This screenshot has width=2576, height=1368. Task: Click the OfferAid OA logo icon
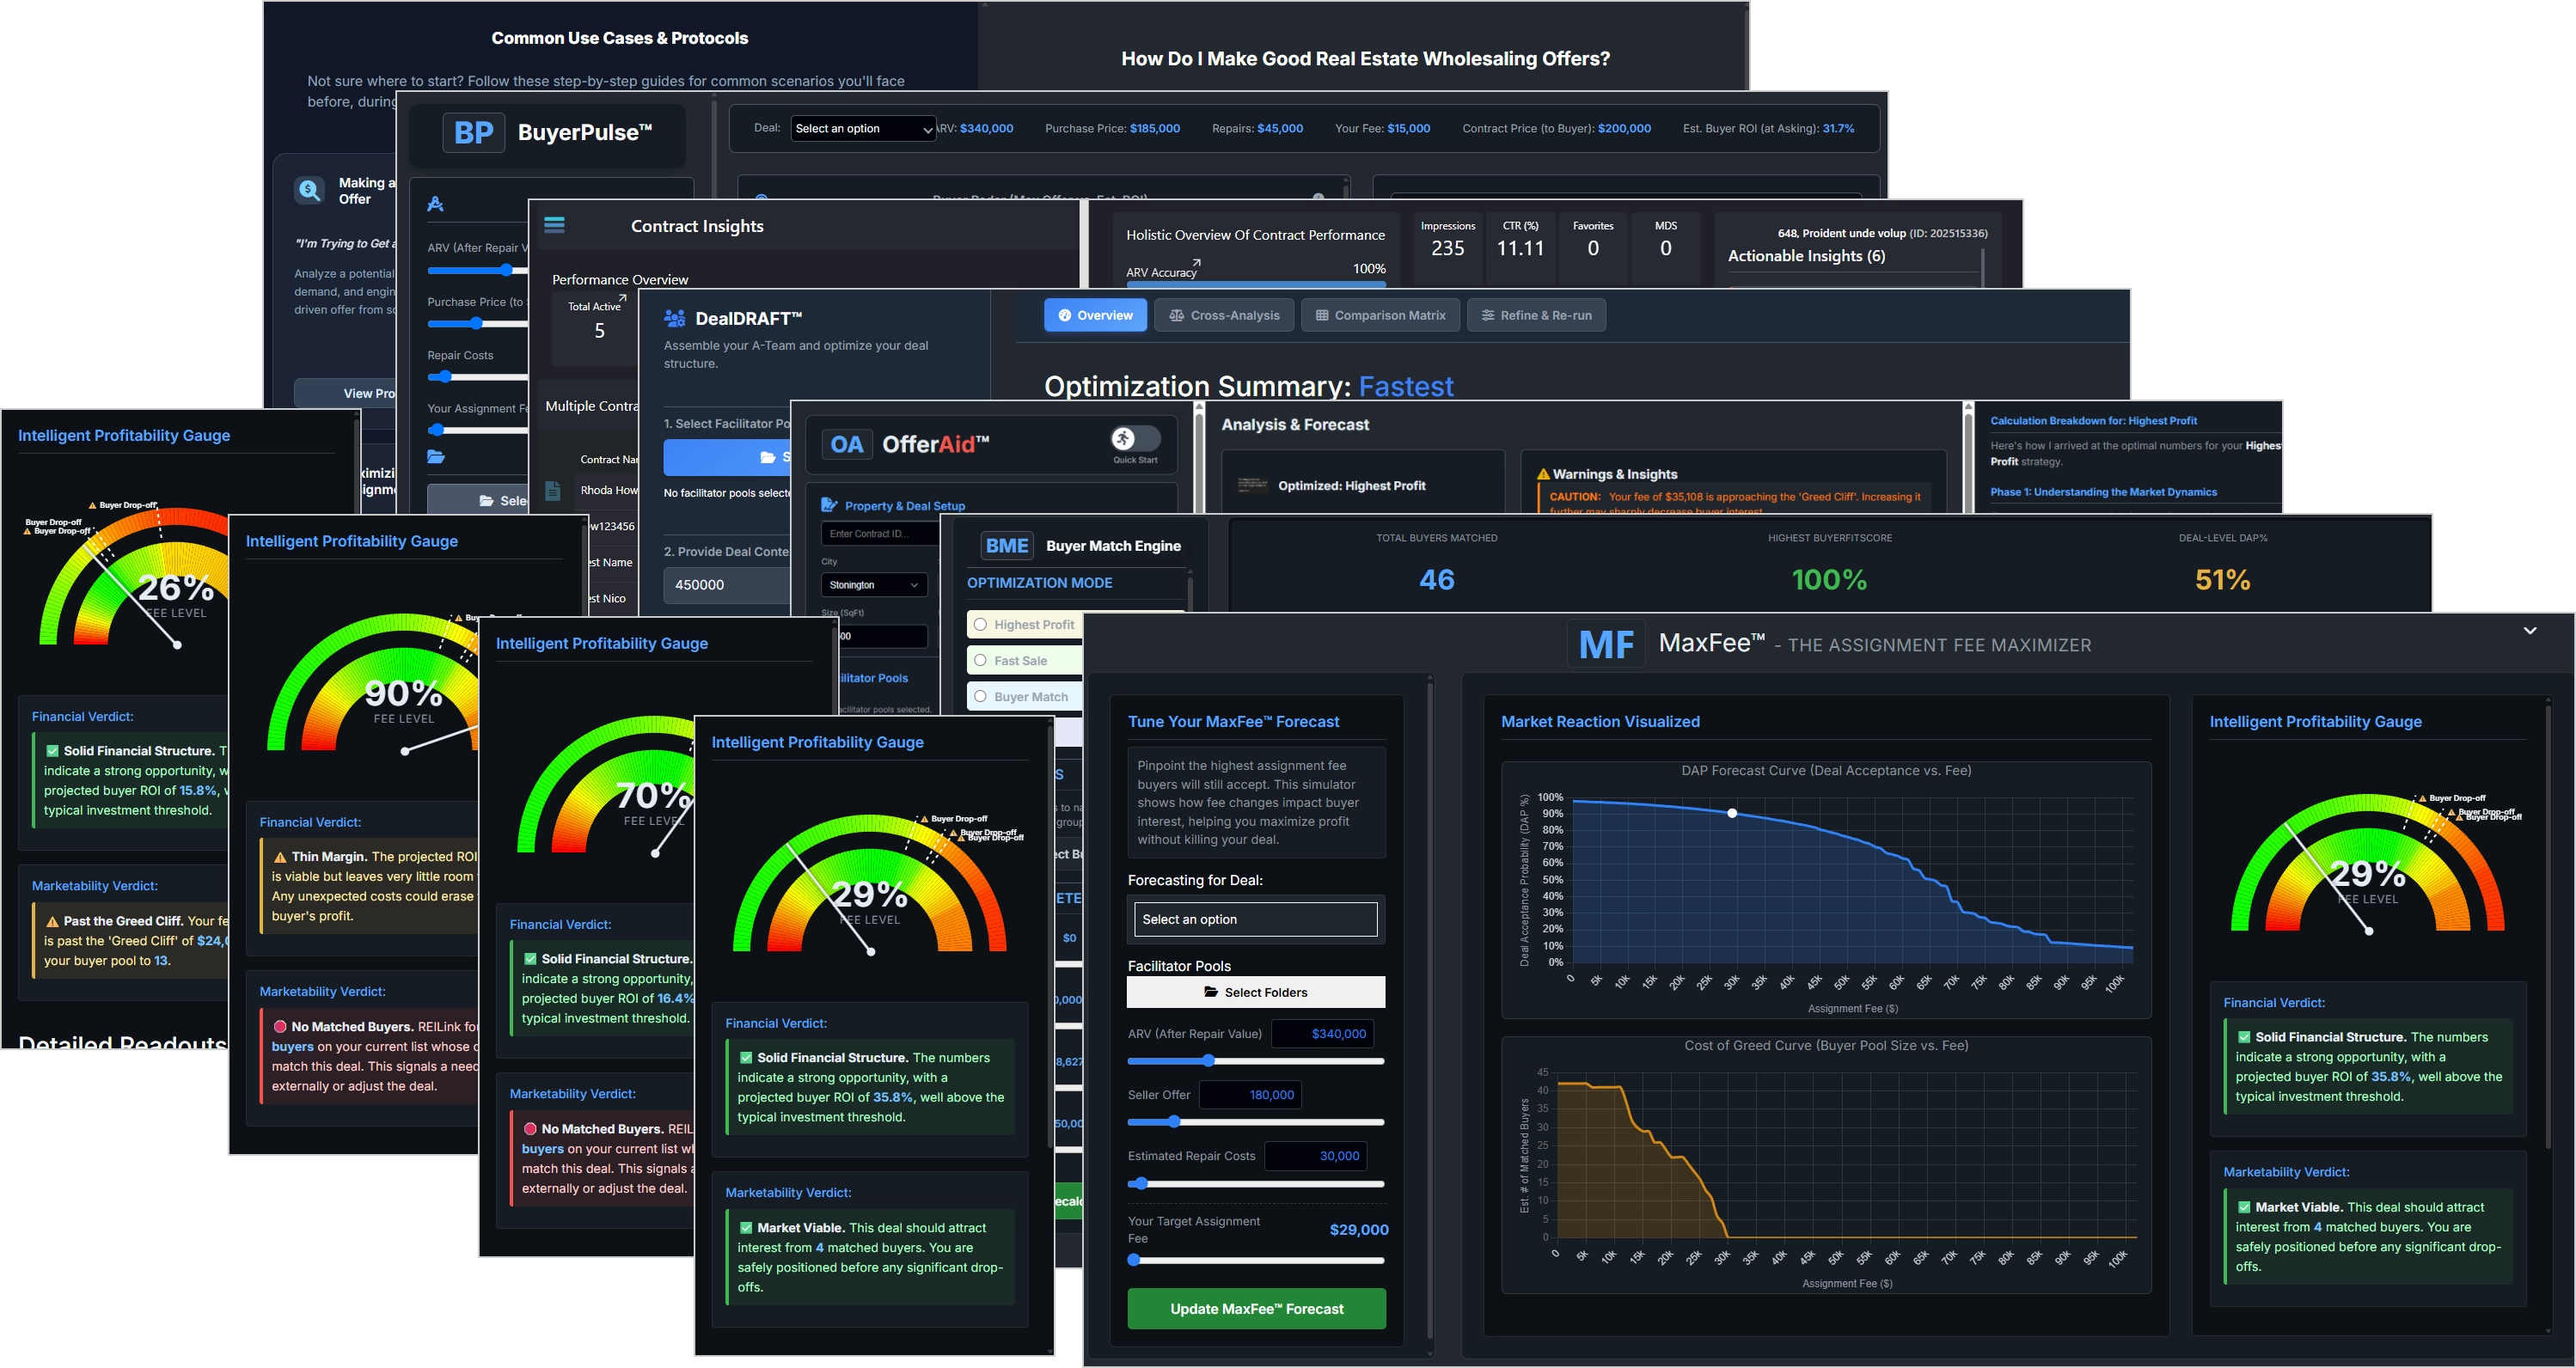(847, 444)
